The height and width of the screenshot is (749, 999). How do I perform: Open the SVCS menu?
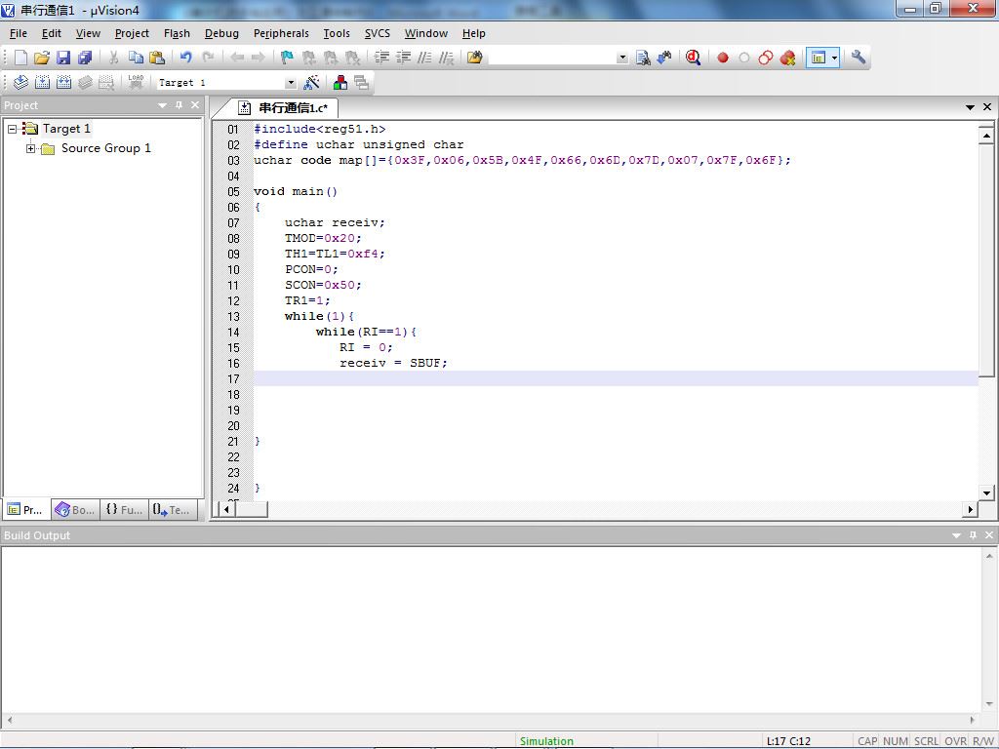378,33
